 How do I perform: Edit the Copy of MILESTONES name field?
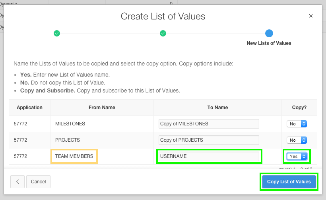pos(209,124)
